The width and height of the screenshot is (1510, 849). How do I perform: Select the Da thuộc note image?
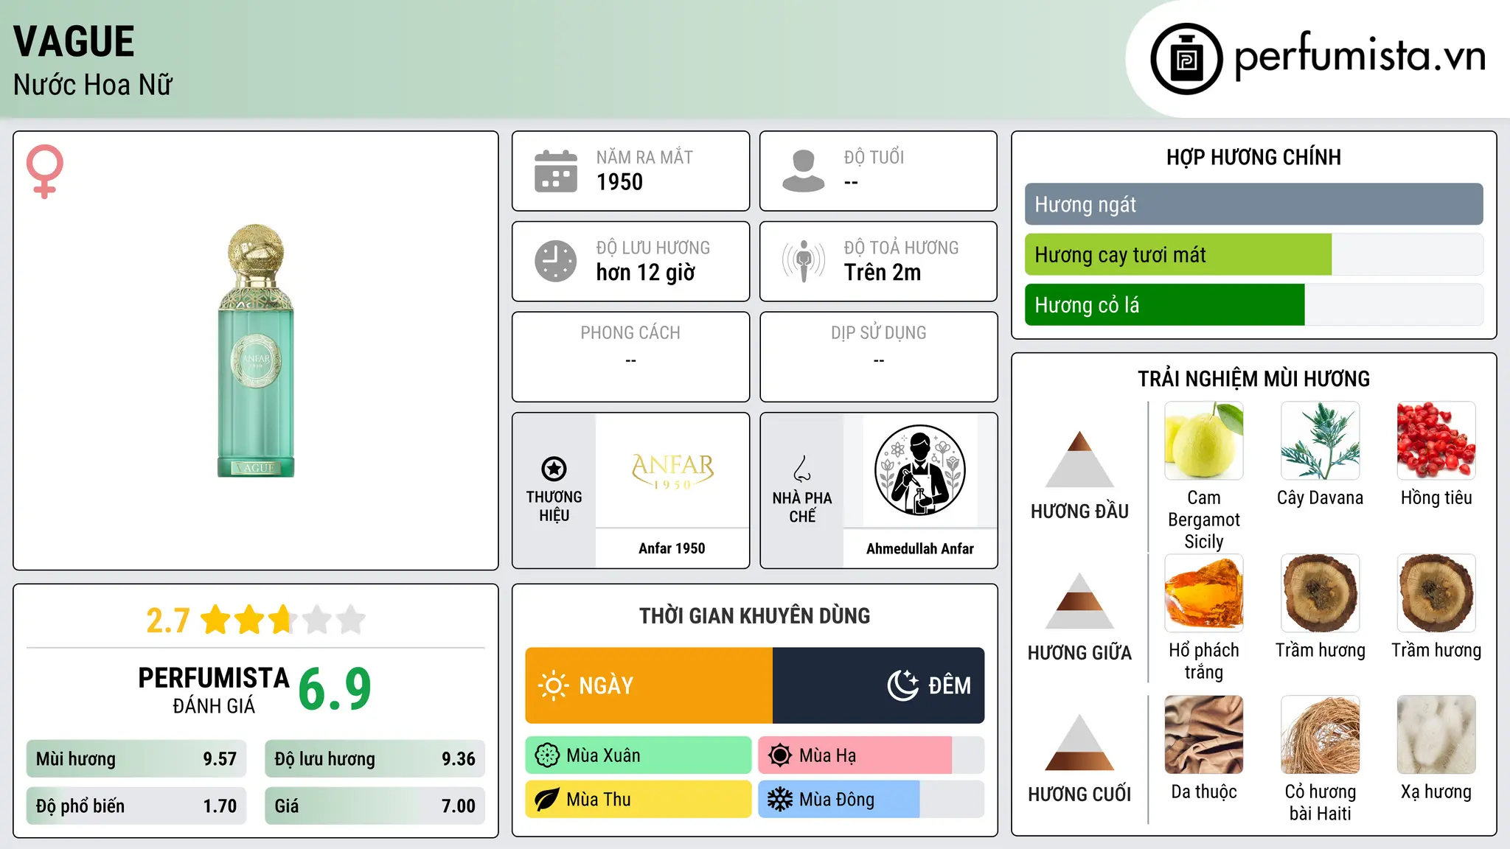(x=1204, y=735)
